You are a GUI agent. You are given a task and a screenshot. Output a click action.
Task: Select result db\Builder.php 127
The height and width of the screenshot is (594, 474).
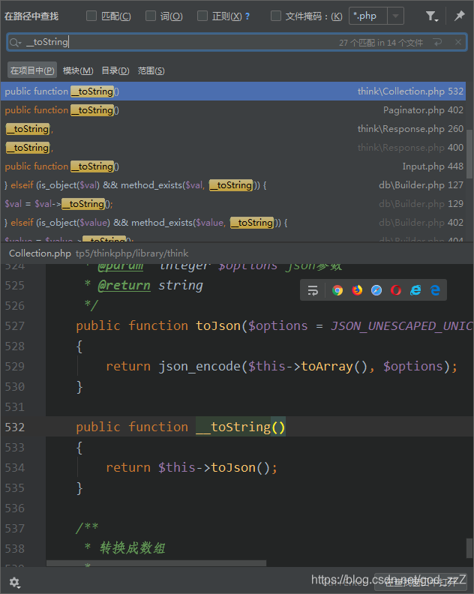click(233, 185)
